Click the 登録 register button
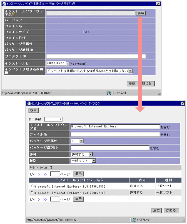Image resolution: width=187 pixels, height=224 pixels. click(132, 84)
